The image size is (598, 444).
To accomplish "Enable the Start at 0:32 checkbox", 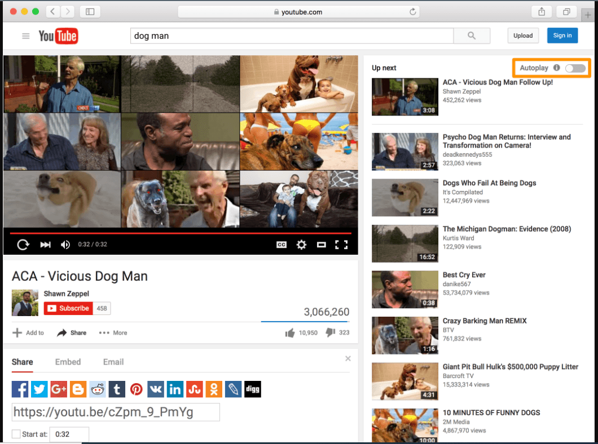I will (15, 434).
